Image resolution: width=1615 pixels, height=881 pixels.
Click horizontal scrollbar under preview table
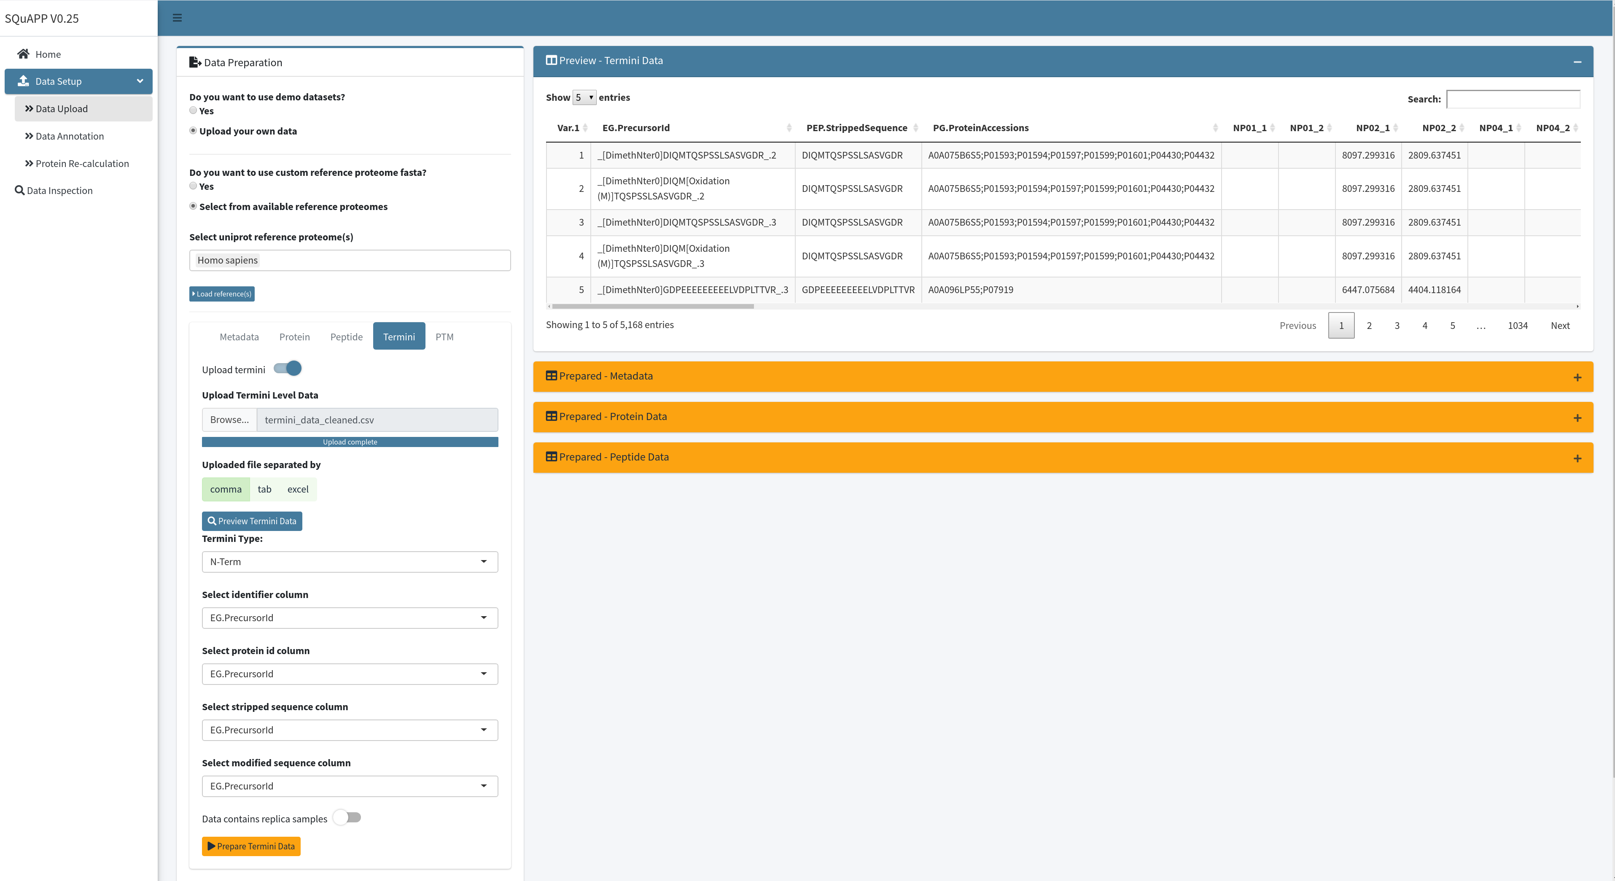[x=652, y=307]
